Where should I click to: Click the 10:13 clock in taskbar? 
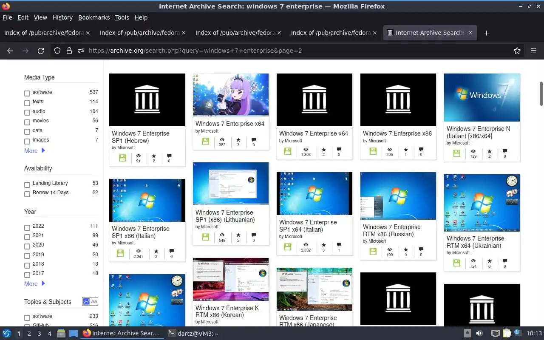pos(534,334)
